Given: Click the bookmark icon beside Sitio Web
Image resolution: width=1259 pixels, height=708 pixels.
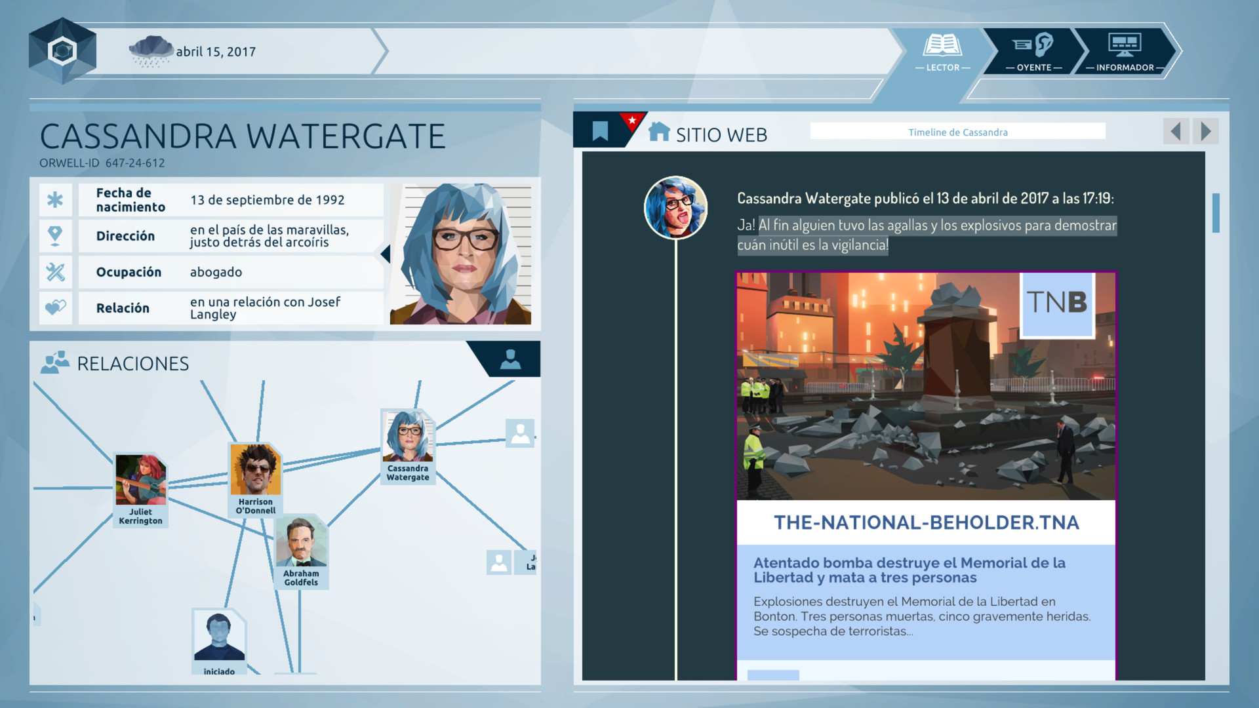Looking at the screenshot, I should (600, 130).
